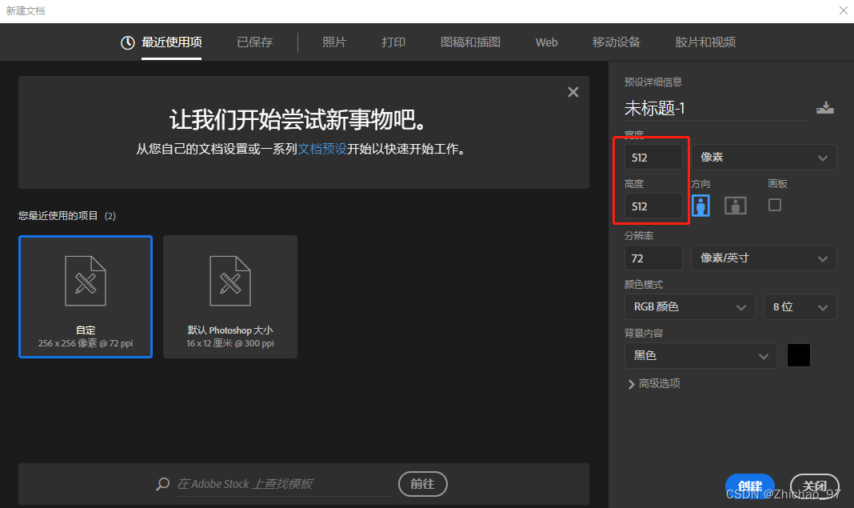Click the width field showing 512
854x508 pixels.
(x=653, y=158)
